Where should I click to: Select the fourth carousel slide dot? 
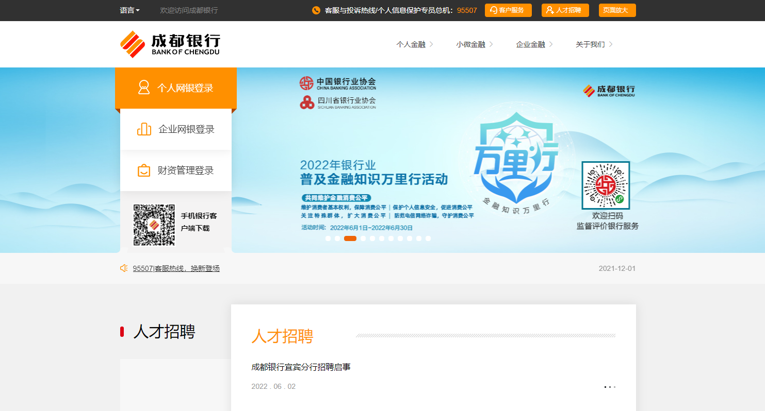tap(363, 238)
